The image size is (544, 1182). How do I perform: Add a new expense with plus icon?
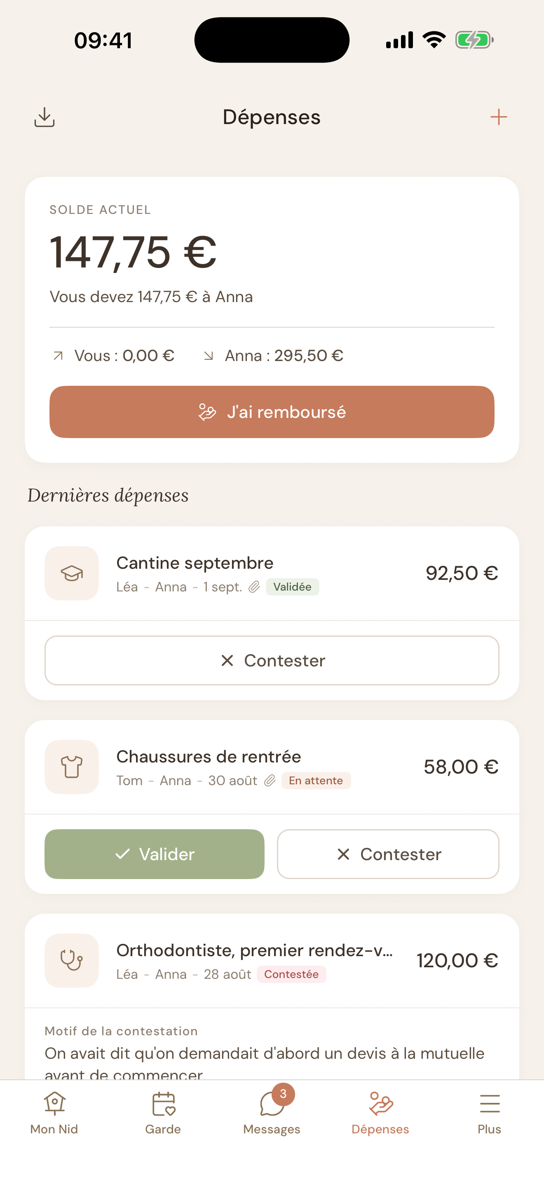pyautogui.click(x=499, y=117)
